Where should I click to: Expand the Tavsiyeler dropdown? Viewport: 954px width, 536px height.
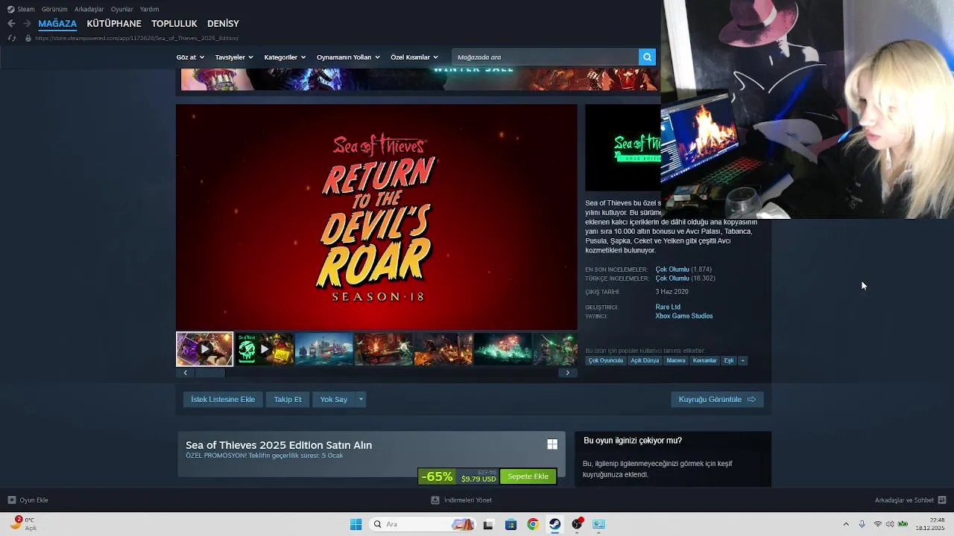tap(234, 57)
